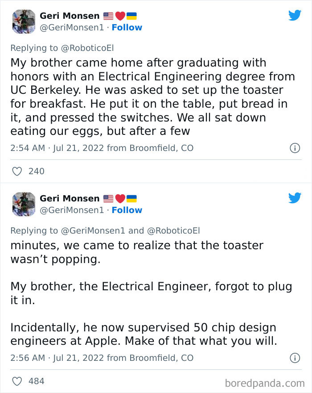Open the info menu on the second tweet
312x393 pixels.
tap(295, 358)
